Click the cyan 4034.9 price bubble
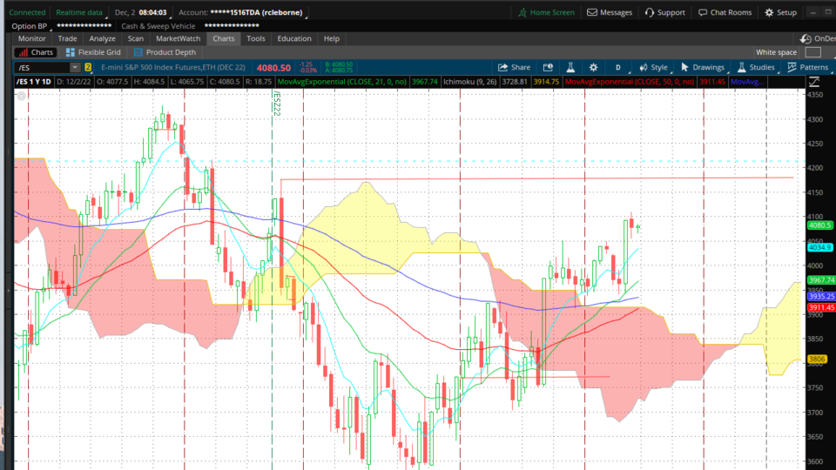836x470 pixels. point(819,247)
